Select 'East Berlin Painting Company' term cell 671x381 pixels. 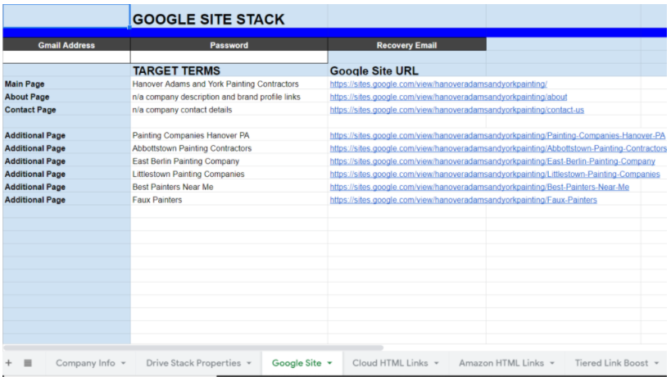click(x=229, y=161)
